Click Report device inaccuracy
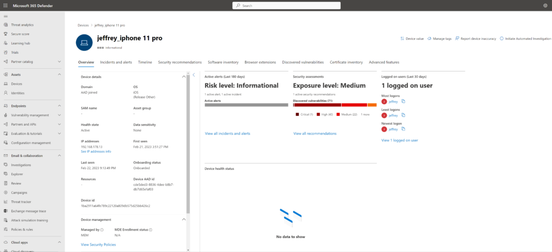This screenshot has width=552, height=252. [475, 39]
